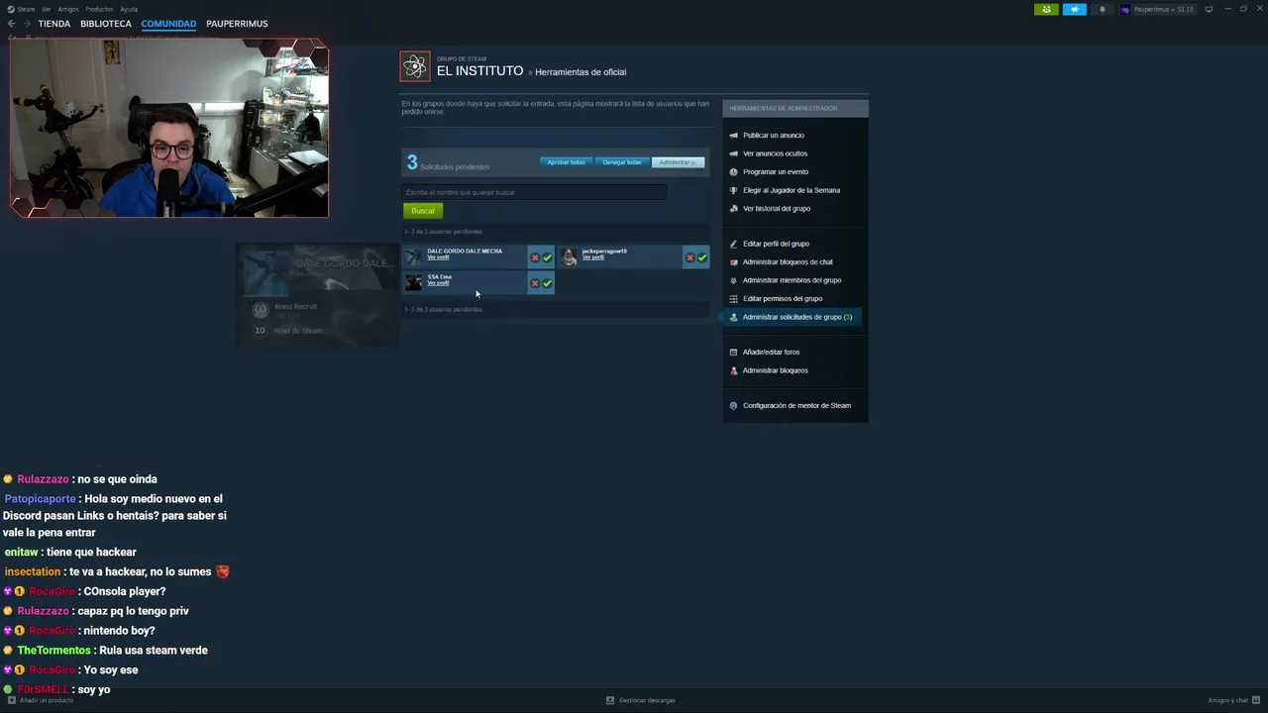This screenshot has width=1268, height=713.
Task: Approve DALE GORDO DALE MECHA's join request
Action: click(547, 257)
